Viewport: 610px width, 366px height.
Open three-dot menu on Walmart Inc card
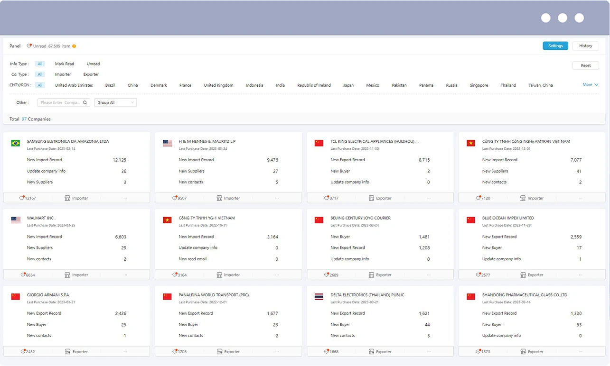[x=125, y=275]
